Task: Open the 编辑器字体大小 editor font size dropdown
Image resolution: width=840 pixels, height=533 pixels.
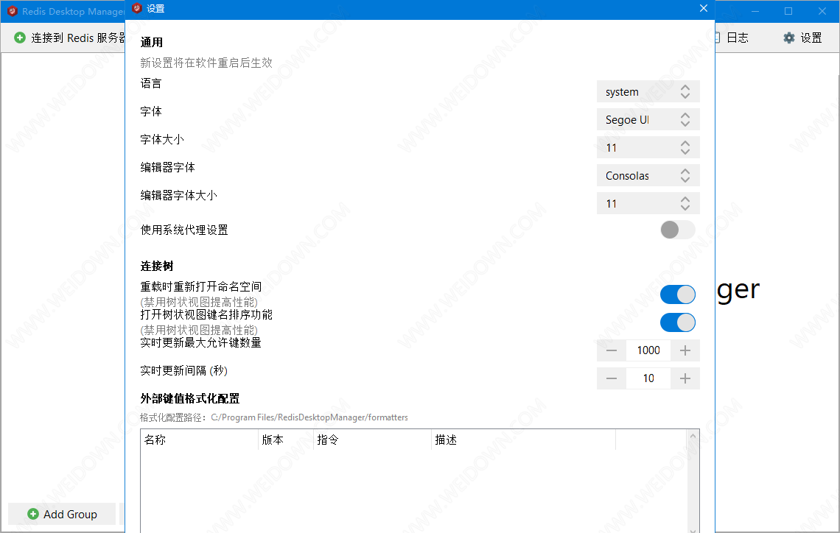Action: pyautogui.click(x=648, y=203)
